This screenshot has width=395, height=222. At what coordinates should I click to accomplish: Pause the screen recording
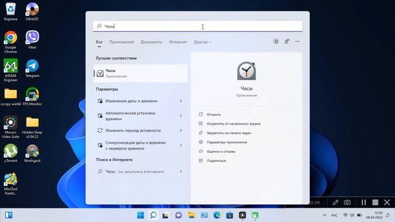[x=364, y=202]
